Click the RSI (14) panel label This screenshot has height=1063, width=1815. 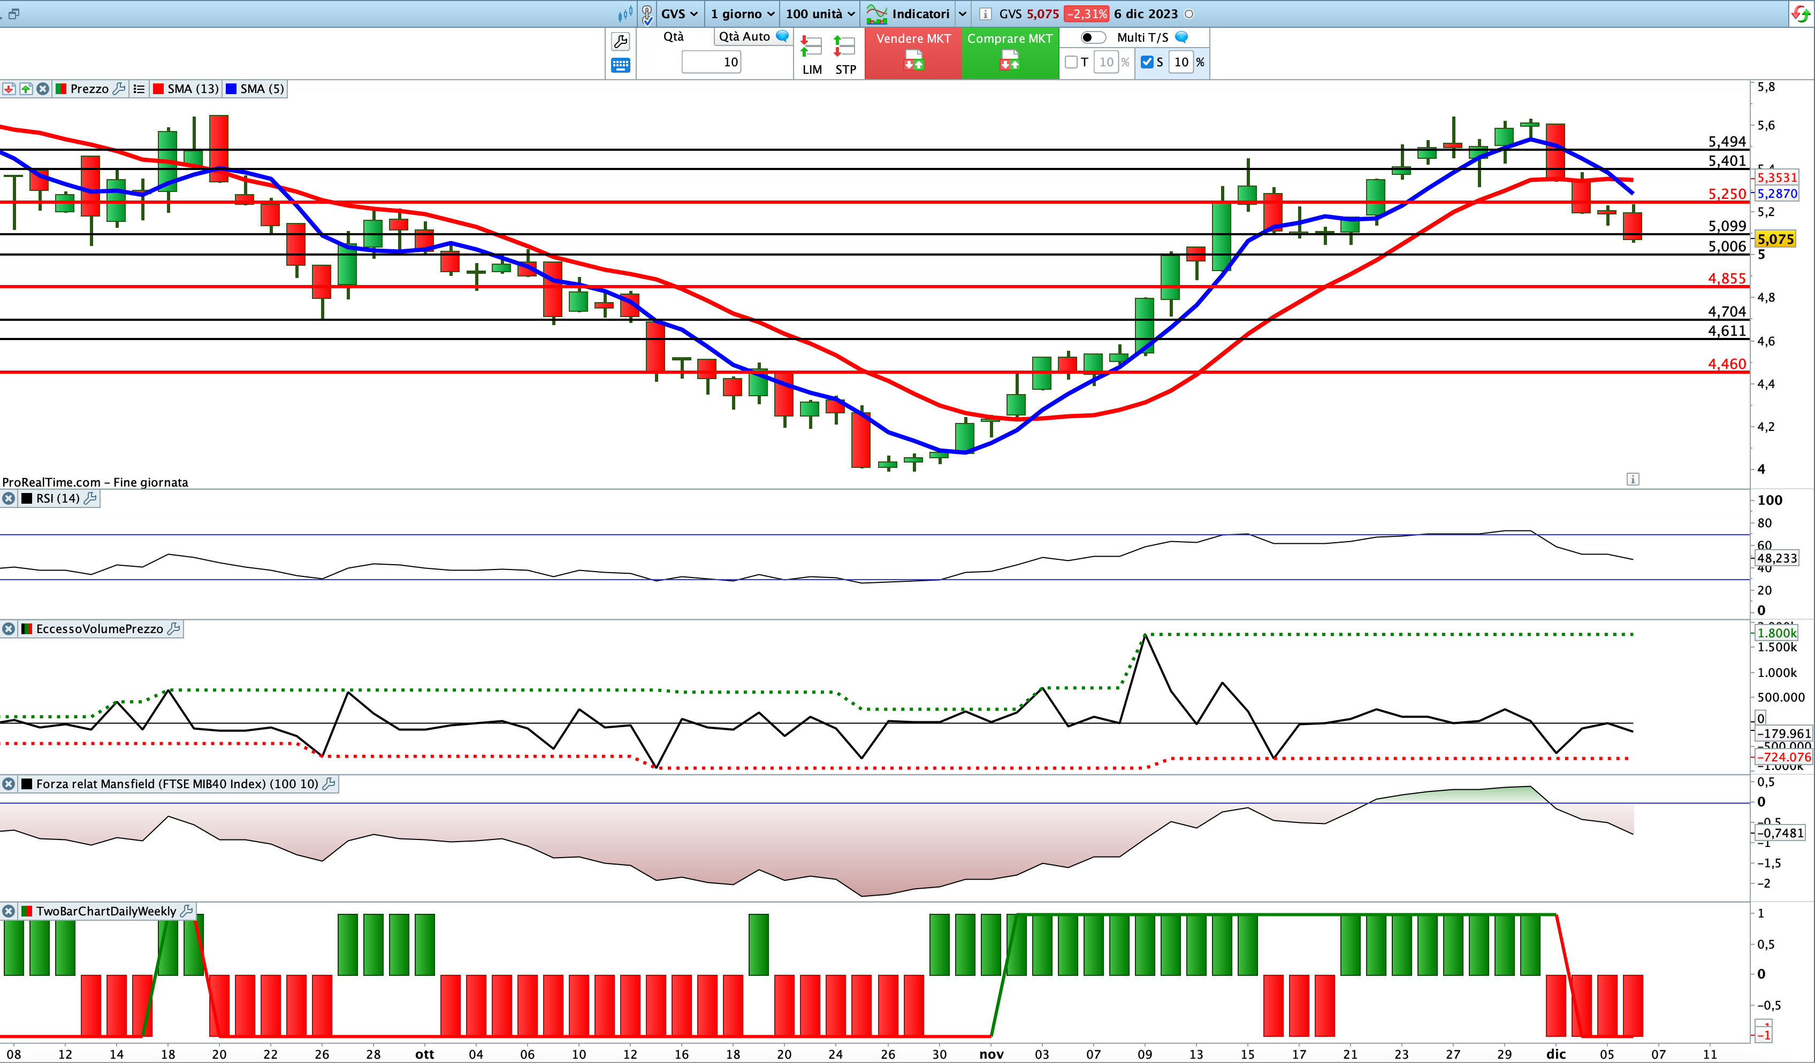click(58, 498)
